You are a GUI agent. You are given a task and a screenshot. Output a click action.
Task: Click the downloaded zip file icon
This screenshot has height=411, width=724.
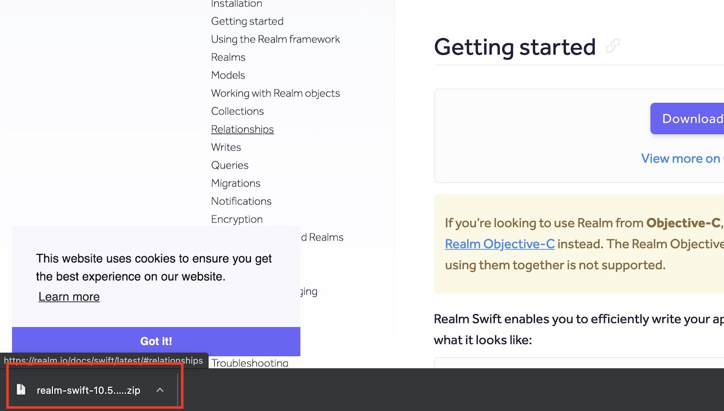click(x=21, y=389)
